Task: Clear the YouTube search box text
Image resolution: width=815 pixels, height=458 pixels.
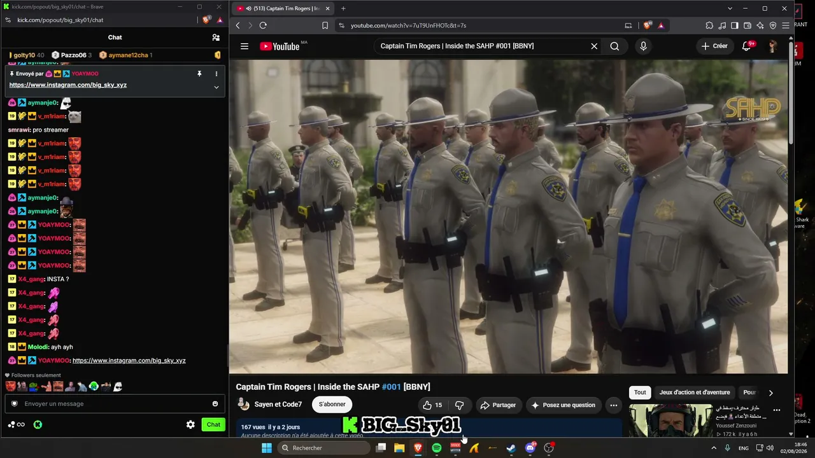Action: pos(594,46)
